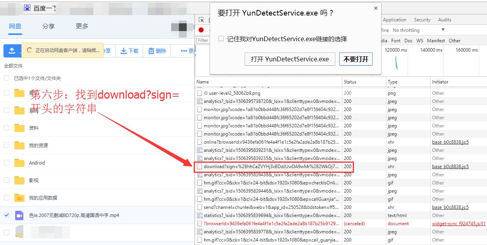Screen dimensions: 487x245
Task: Click the 影视 folder icon
Action: click(x=19, y=180)
